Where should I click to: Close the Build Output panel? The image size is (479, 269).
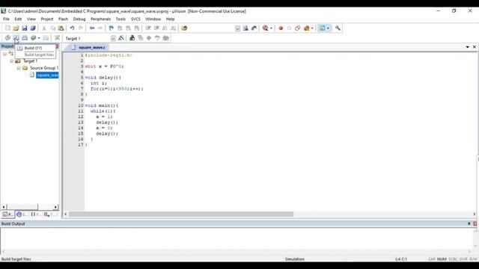click(x=475, y=223)
